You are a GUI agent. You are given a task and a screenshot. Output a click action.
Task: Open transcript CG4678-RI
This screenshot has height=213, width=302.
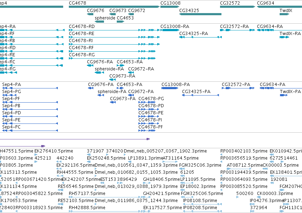click(x=81, y=41)
